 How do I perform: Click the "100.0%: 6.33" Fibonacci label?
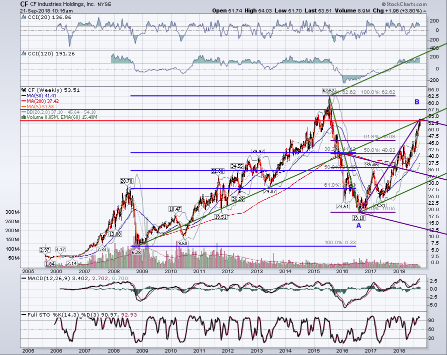tap(340, 243)
